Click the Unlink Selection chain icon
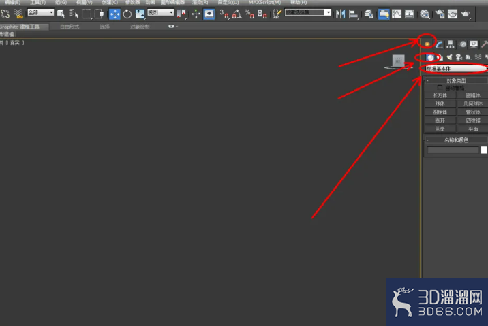 coord(5,14)
